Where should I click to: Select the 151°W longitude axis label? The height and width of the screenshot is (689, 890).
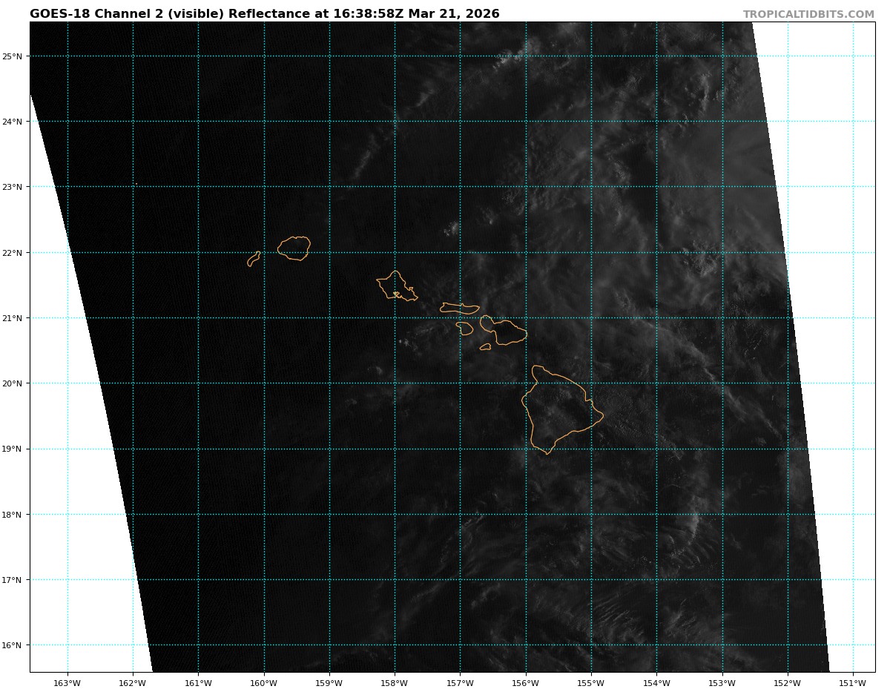click(853, 683)
